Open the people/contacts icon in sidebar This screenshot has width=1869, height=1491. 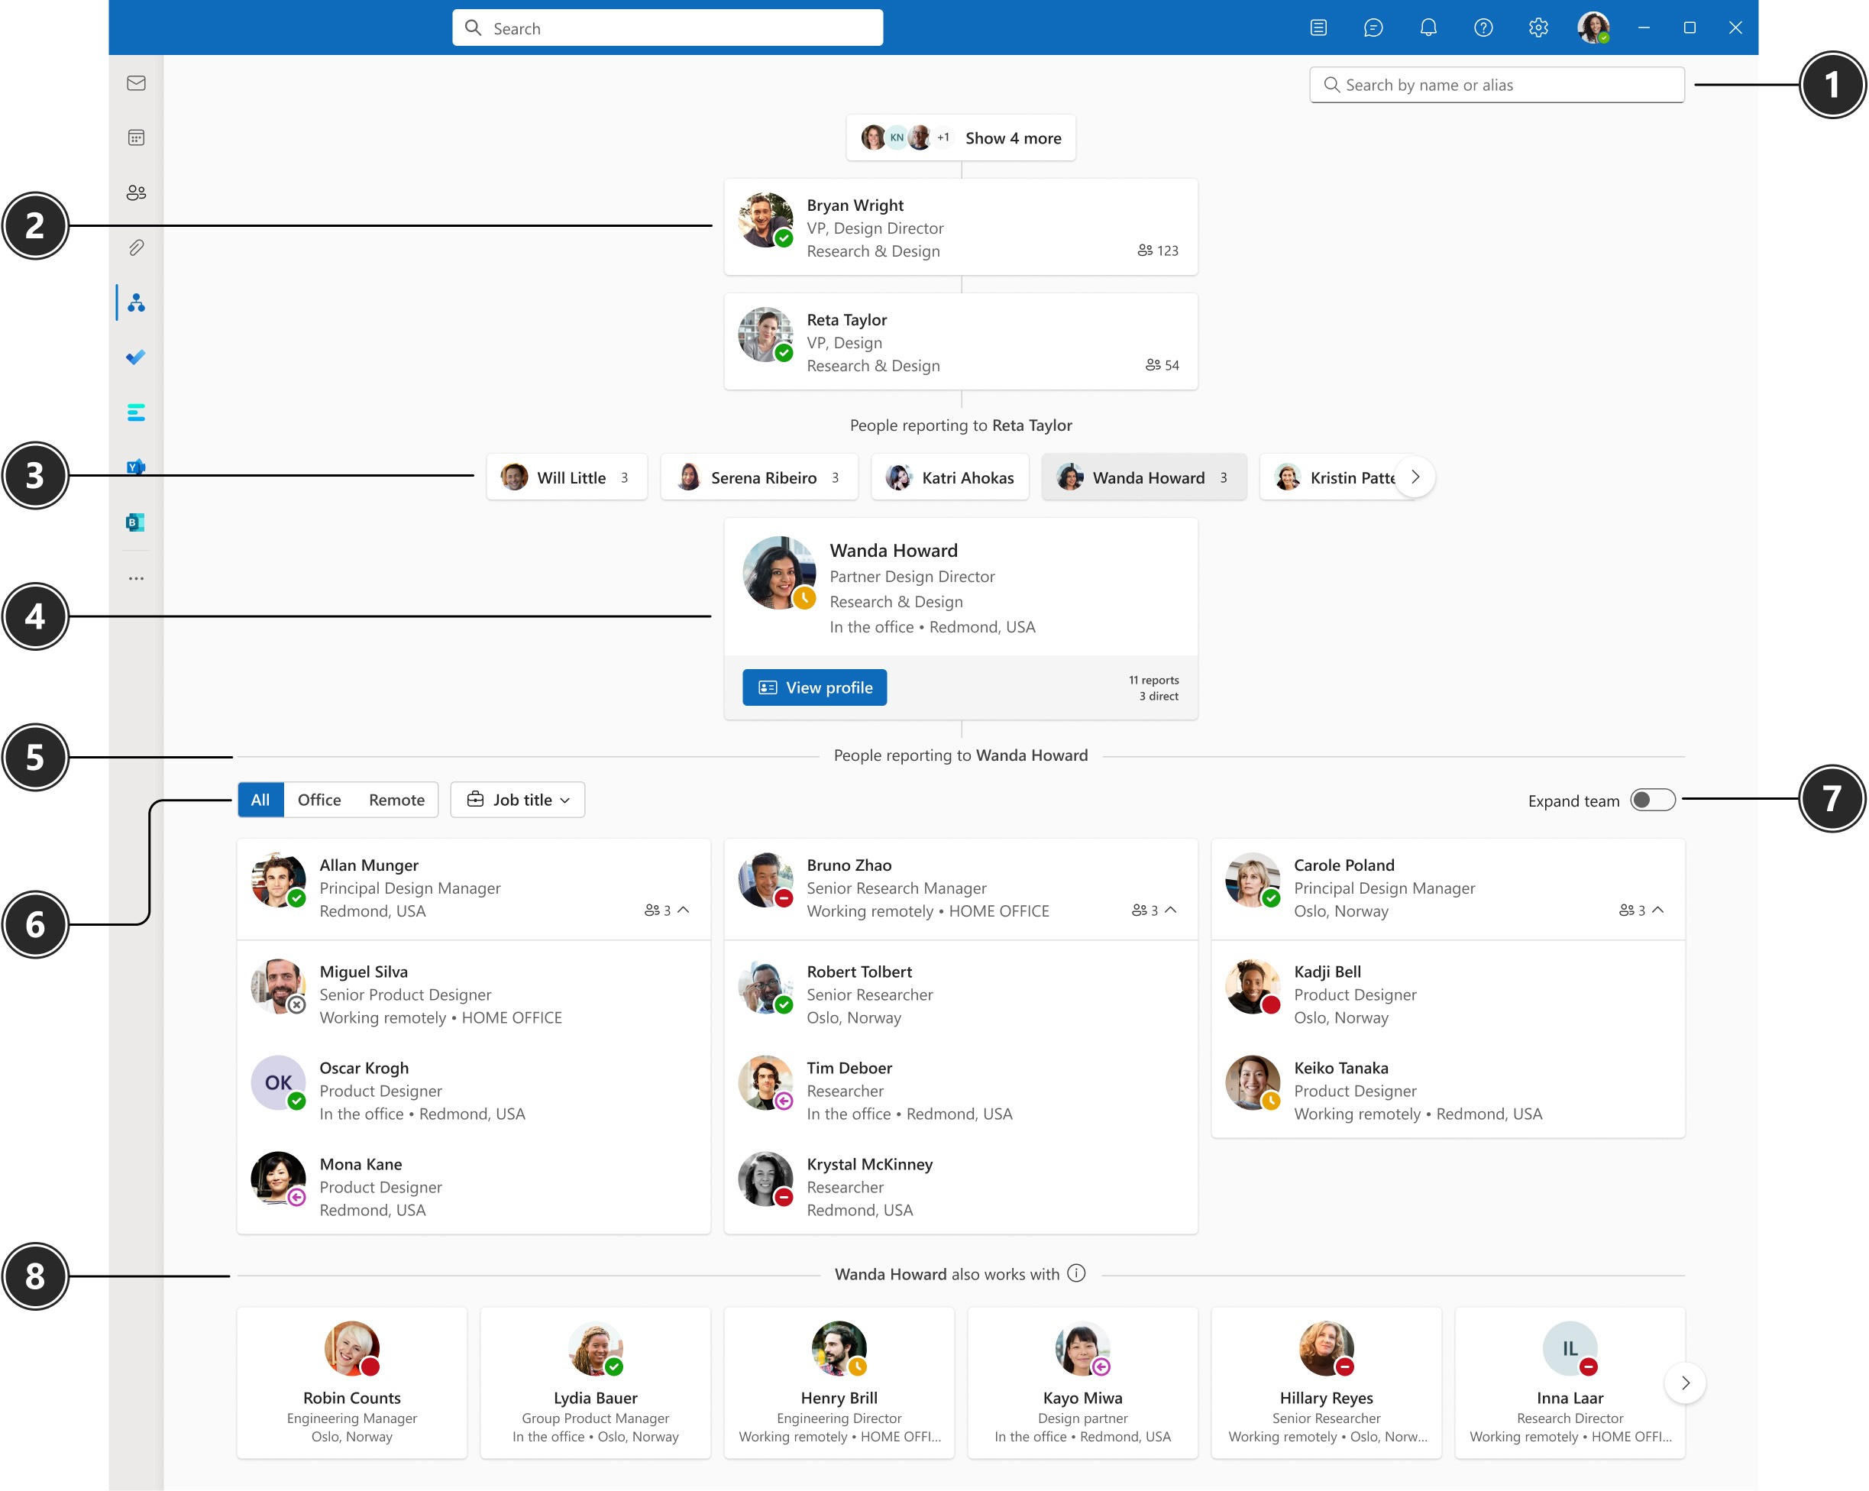(x=137, y=192)
